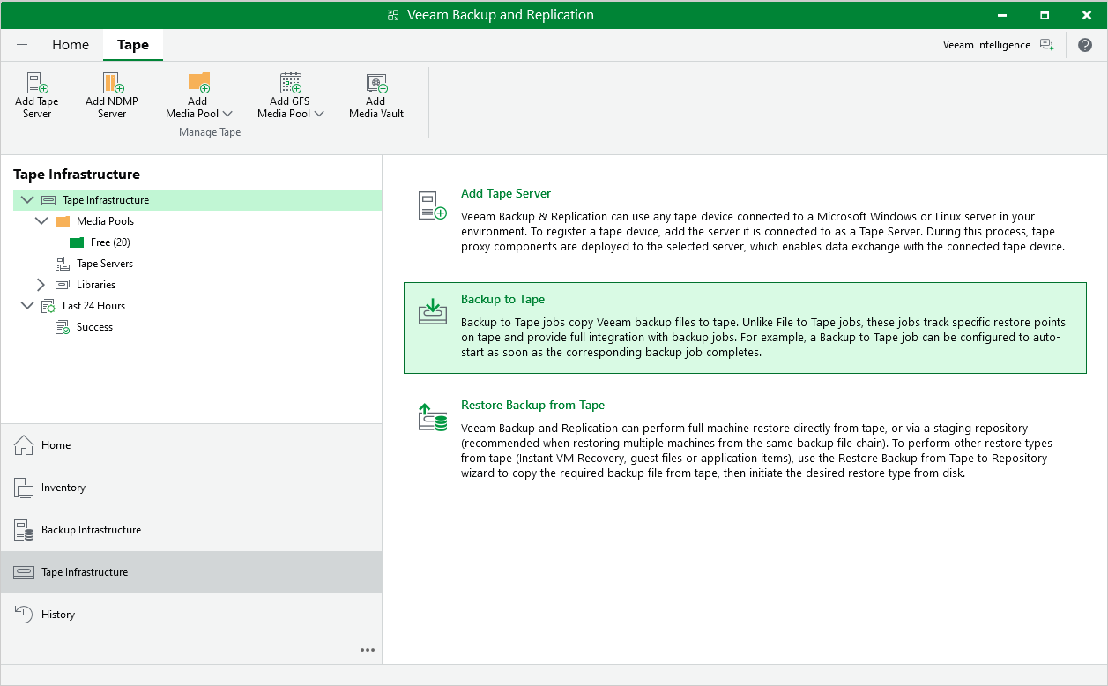Click the Tape Infrastructure root tree icon
The image size is (1108, 686).
point(48,200)
